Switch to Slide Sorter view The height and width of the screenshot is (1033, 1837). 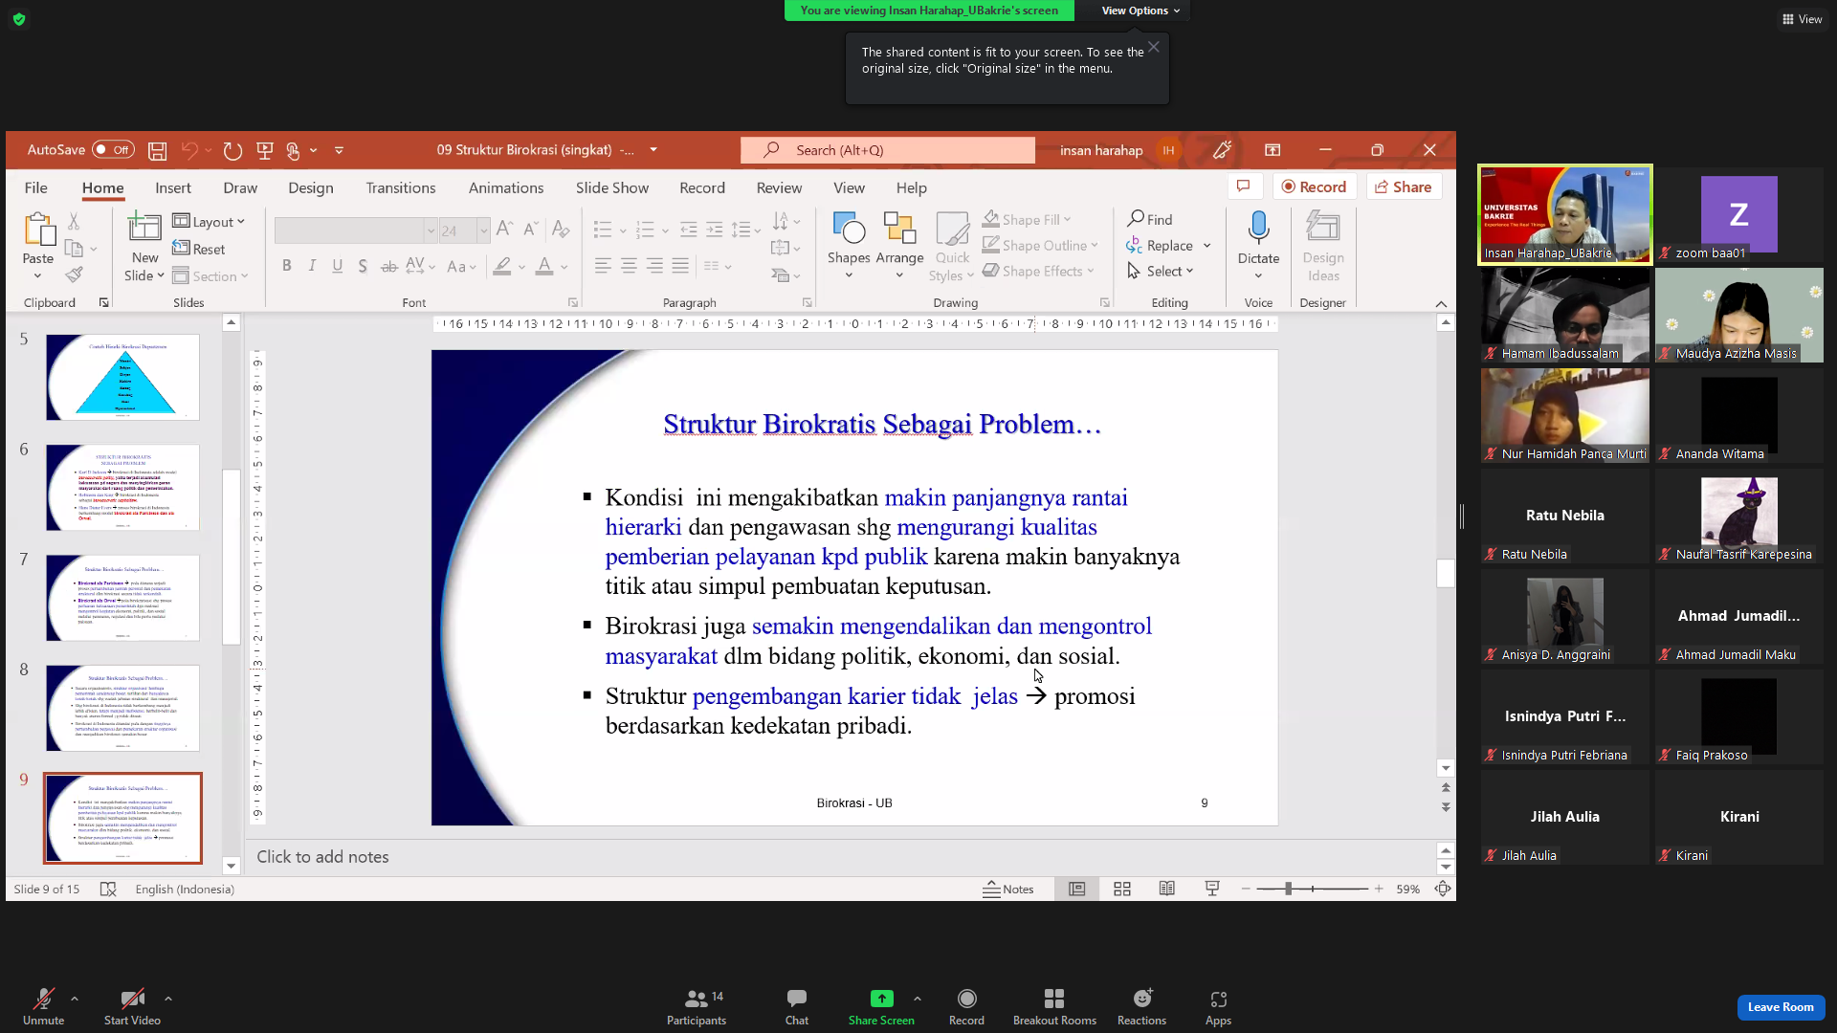(1122, 889)
